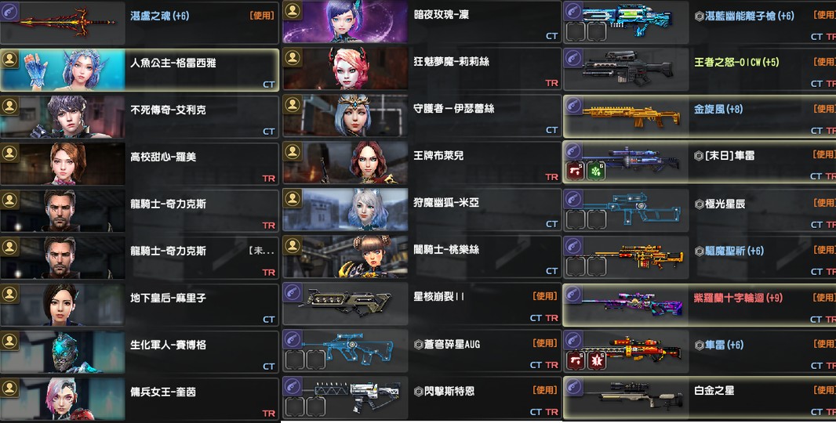Click the green attachment icon on [末日]隼雷
This screenshot has height=423, width=836.
[x=596, y=172]
